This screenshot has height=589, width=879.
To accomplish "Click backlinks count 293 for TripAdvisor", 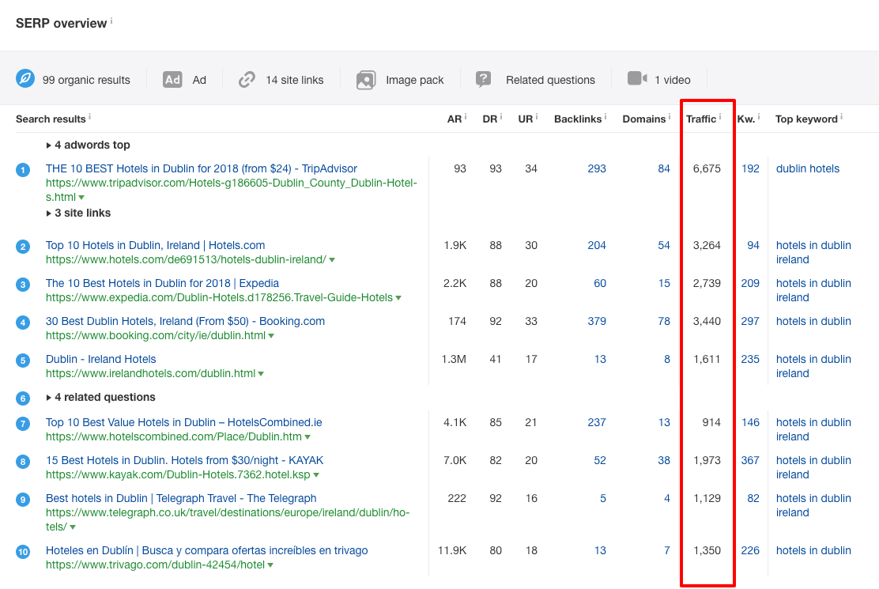I will coord(597,168).
